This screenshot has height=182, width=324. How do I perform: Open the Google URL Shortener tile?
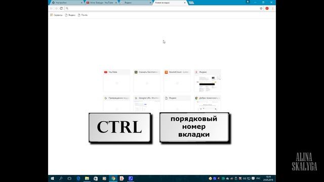[147, 104]
